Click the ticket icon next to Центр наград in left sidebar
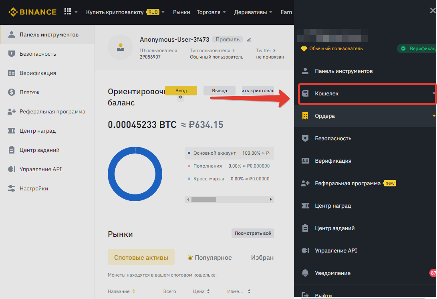 pyautogui.click(x=12, y=131)
